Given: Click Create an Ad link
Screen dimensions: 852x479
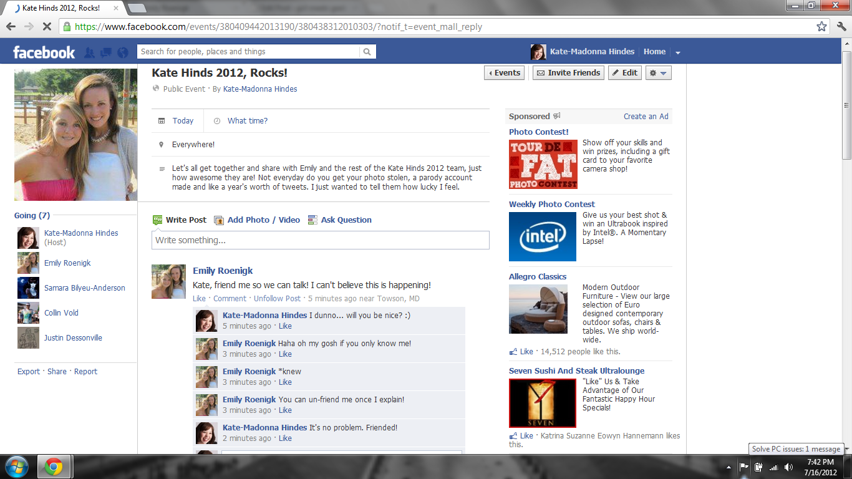Looking at the screenshot, I should [x=646, y=117].
